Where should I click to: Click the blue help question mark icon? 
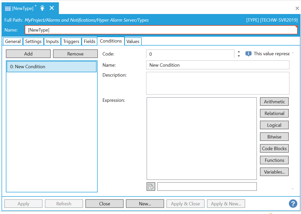tap(293, 204)
